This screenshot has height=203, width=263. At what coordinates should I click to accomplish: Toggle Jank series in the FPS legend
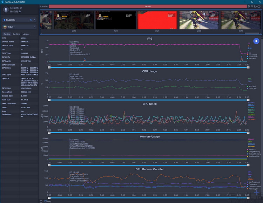(x=252, y=55)
